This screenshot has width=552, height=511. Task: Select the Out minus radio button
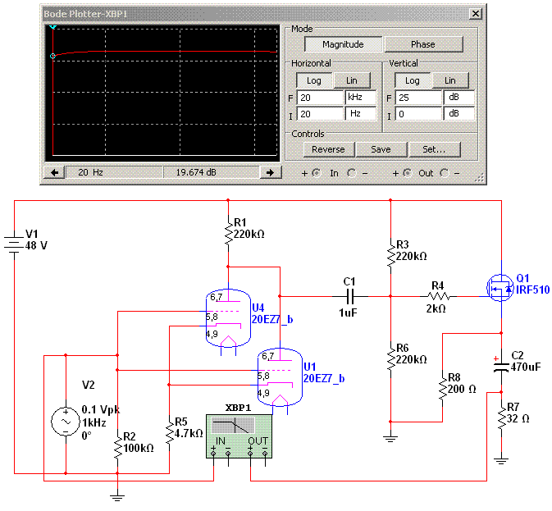point(445,173)
